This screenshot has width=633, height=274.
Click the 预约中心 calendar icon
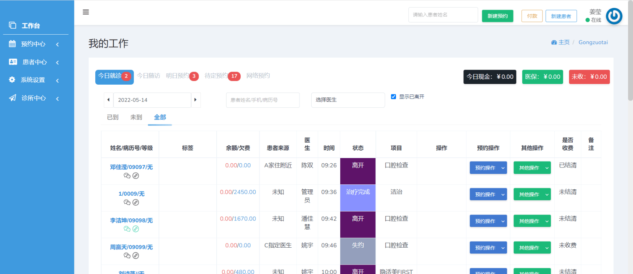pyautogui.click(x=12, y=44)
